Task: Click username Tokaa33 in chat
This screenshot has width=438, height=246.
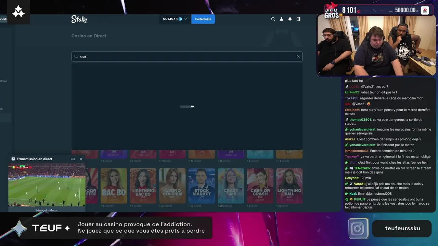Action: point(352,98)
